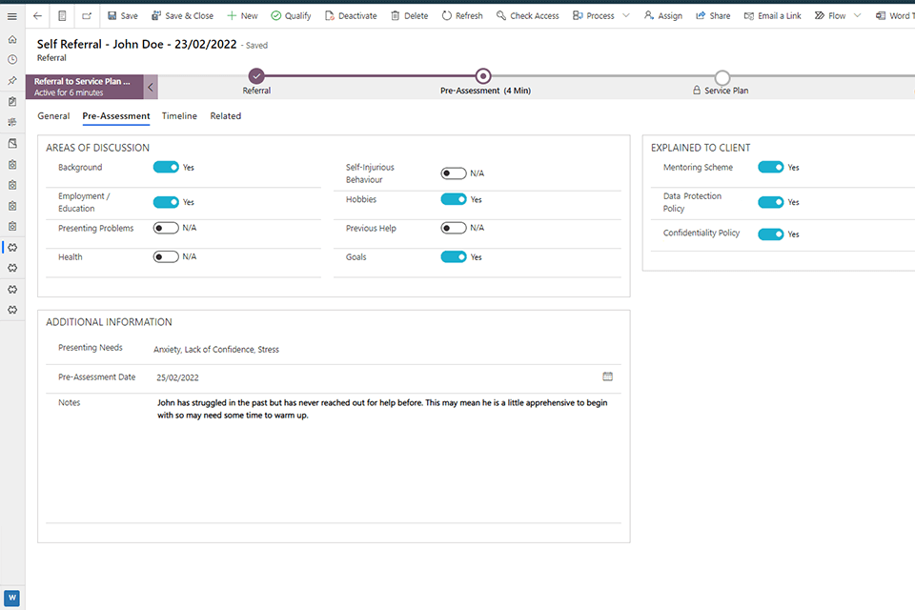Click the Save & Close button

point(182,16)
